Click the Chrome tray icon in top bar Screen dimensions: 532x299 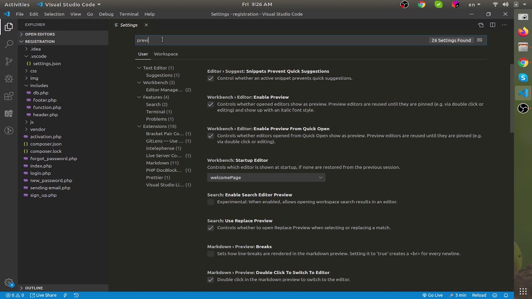click(421, 5)
